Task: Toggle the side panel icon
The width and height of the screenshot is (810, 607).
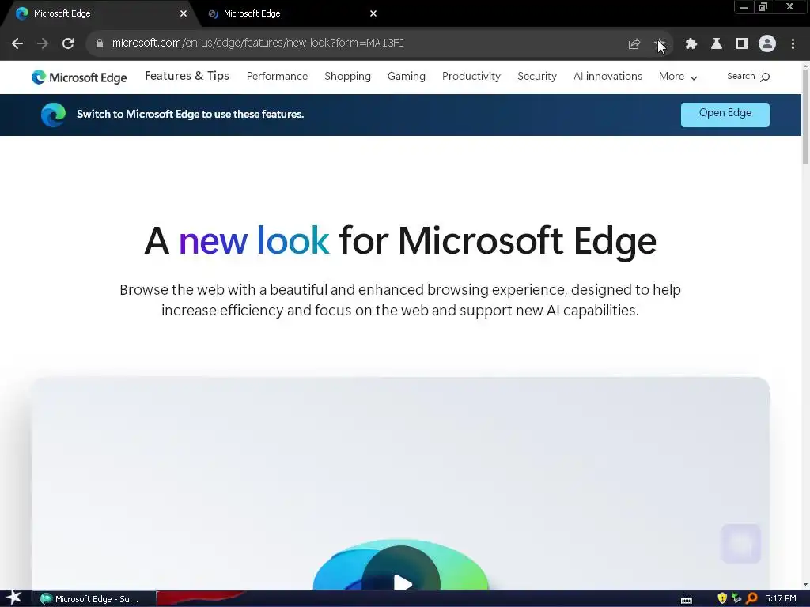Action: point(742,44)
